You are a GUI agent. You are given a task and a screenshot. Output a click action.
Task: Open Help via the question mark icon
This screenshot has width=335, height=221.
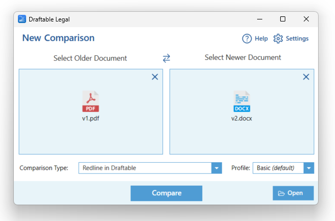coord(247,38)
